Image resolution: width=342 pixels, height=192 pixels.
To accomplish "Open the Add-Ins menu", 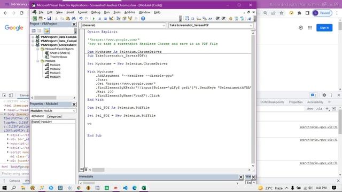I will pyautogui.click(x=129, y=12).
